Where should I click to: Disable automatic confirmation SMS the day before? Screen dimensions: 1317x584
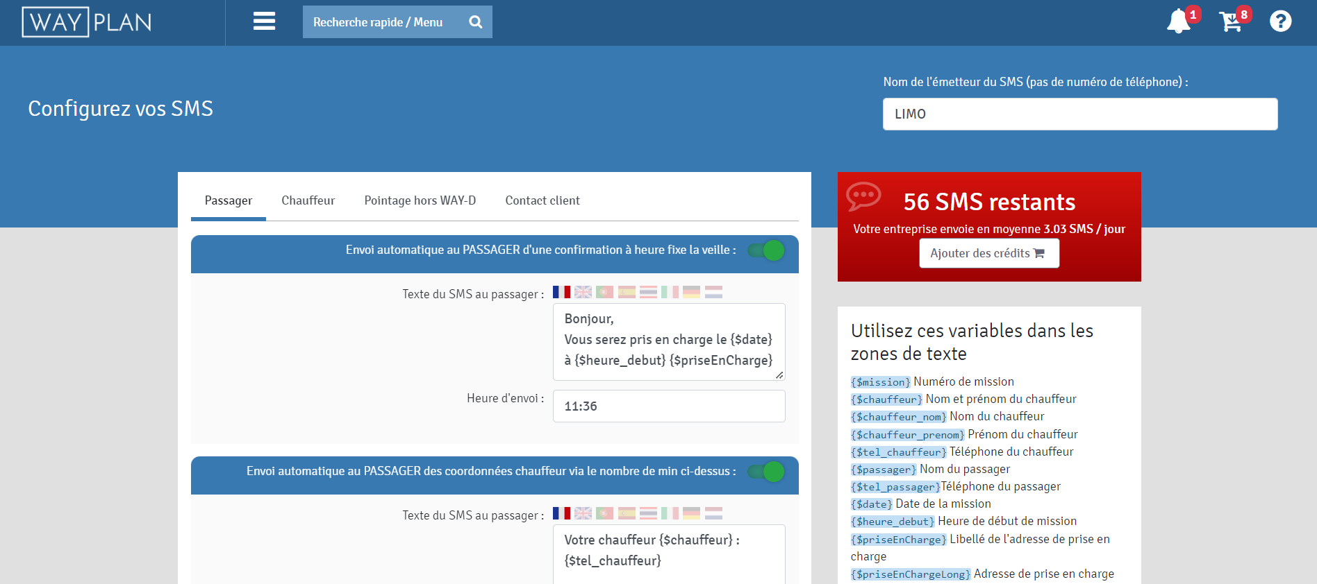pos(766,250)
